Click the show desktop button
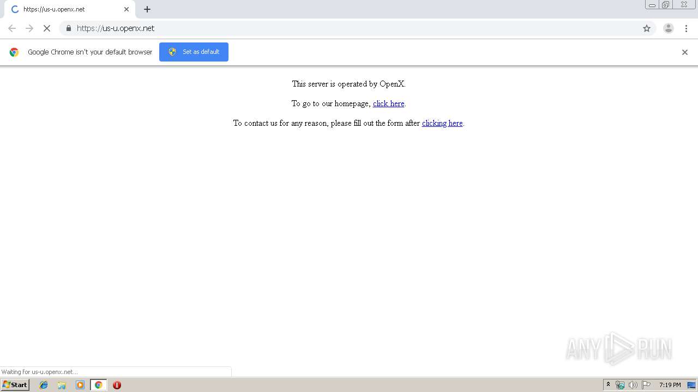This screenshot has width=698, height=392. tap(692, 385)
